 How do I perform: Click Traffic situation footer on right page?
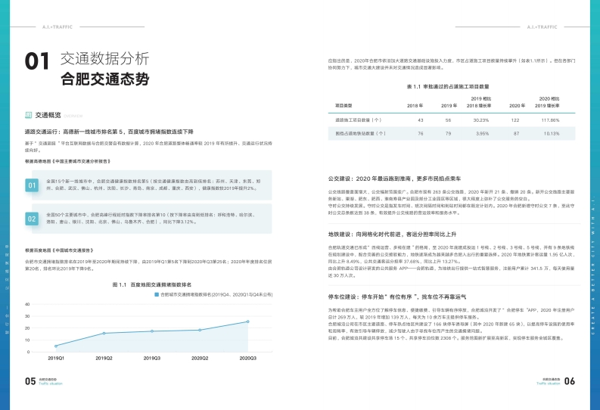pos(548,384)
